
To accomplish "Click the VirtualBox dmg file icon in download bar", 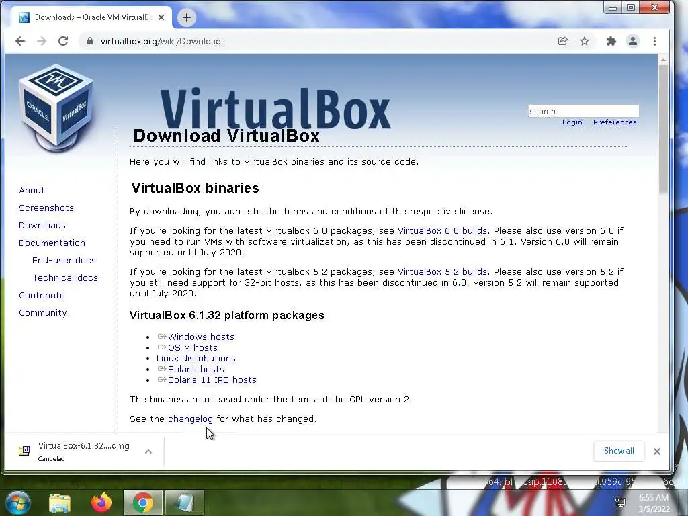I will click(x=24, y=451).
